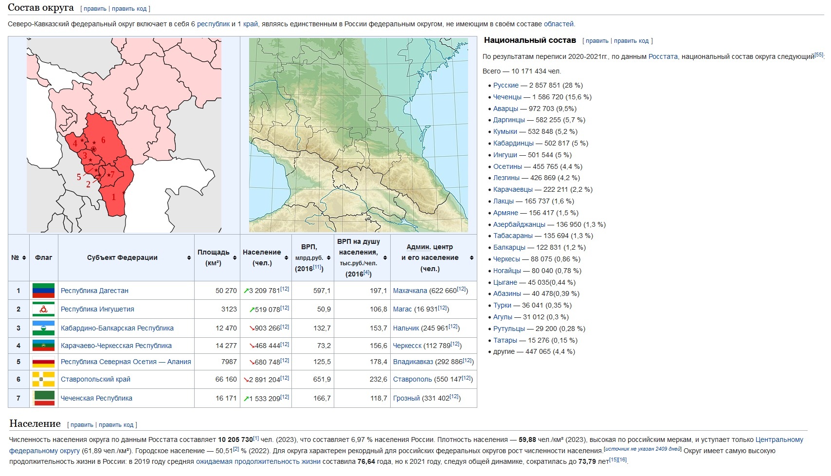Click the Republic of Dagestan flag icon
The width and height of the screenshot is (831, 476).
43,291
